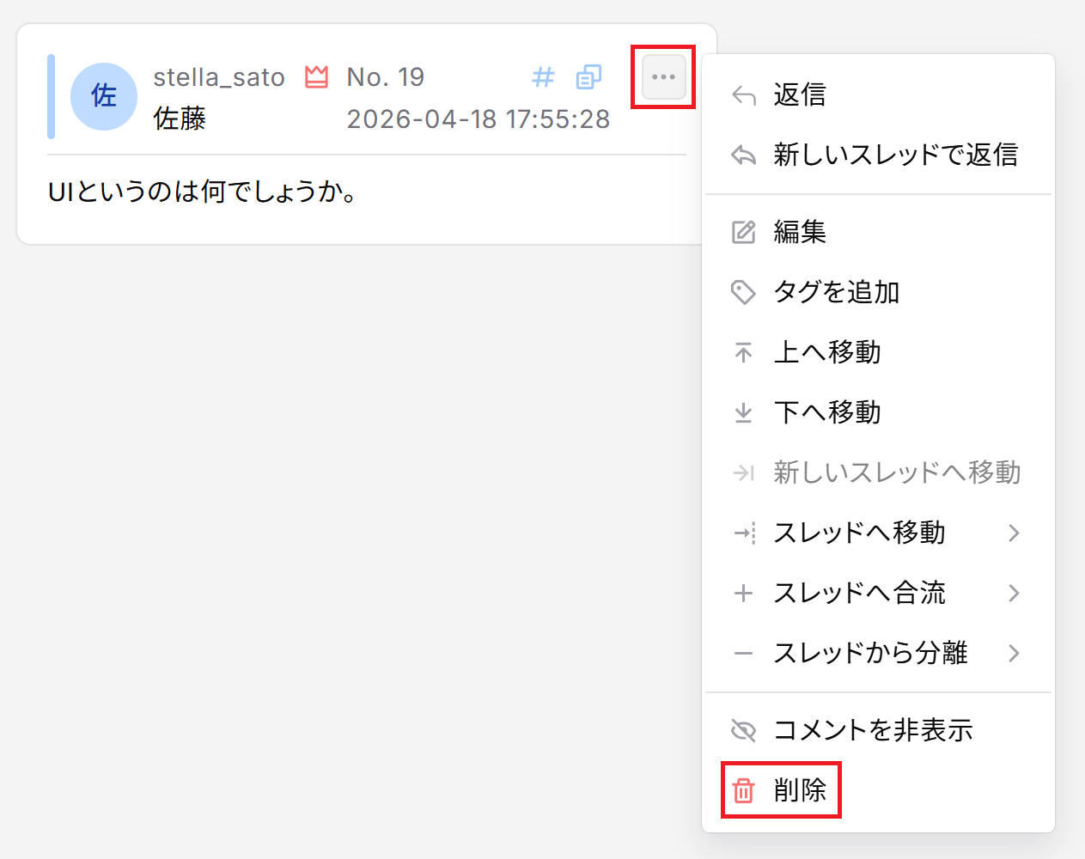Viewport: 1085px width, 859px height.
Task: Click the plus icon beside スレッドへ合流
Action: (743, 593)
